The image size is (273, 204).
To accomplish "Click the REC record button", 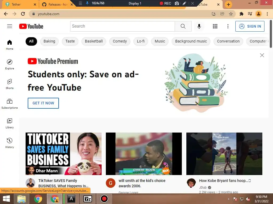I will pos(165,3).
